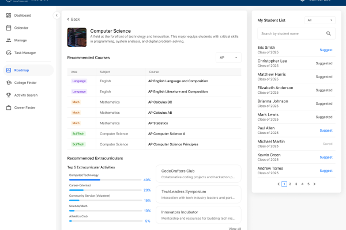Open the AP course type dropdown
The height and width of the screenshot is (230, 346).
228,57
